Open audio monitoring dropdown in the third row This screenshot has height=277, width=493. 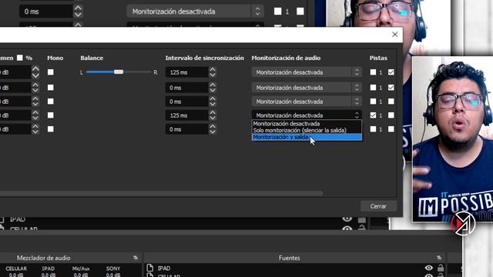(x=307, y=102)
